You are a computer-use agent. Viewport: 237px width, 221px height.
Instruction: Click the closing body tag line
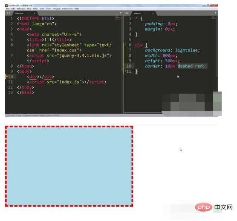click(x=26, y=87)
